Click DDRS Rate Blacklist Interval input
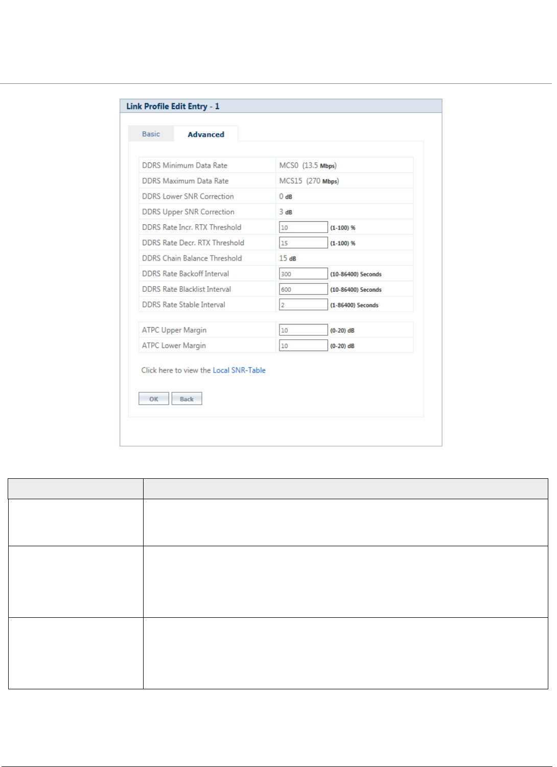 [x=303, y=289]
